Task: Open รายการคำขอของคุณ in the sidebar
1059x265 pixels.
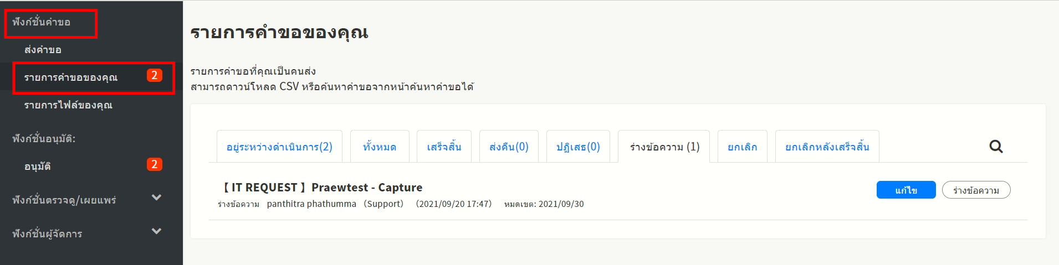Action: point(71,77)
